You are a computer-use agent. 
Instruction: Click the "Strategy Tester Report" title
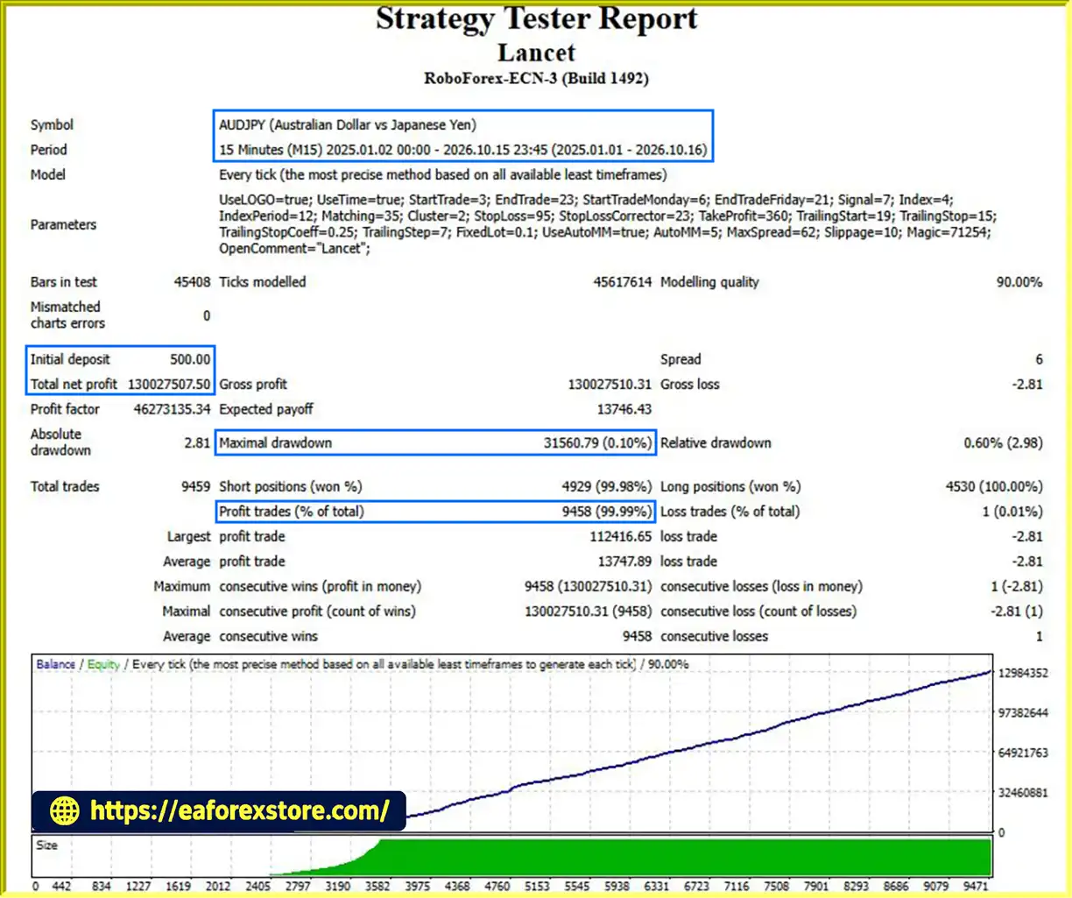pos(536,18)
